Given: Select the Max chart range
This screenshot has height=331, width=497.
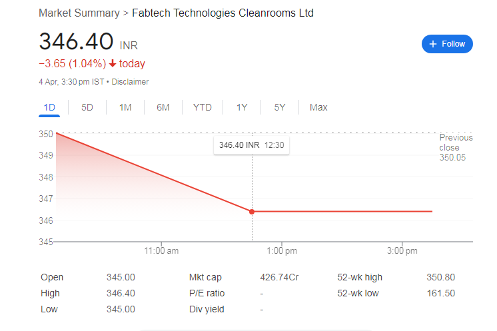Looking at the screenshot, I should [x=318, y=107].
